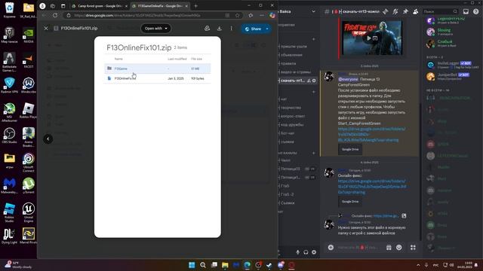Open the 'Open with' dropdown
This screenshot has width=483, height=271.
point(156,29)
